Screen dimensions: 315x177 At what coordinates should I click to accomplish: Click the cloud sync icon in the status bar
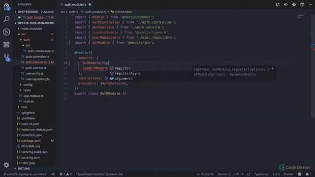click(x=53, y=174)
